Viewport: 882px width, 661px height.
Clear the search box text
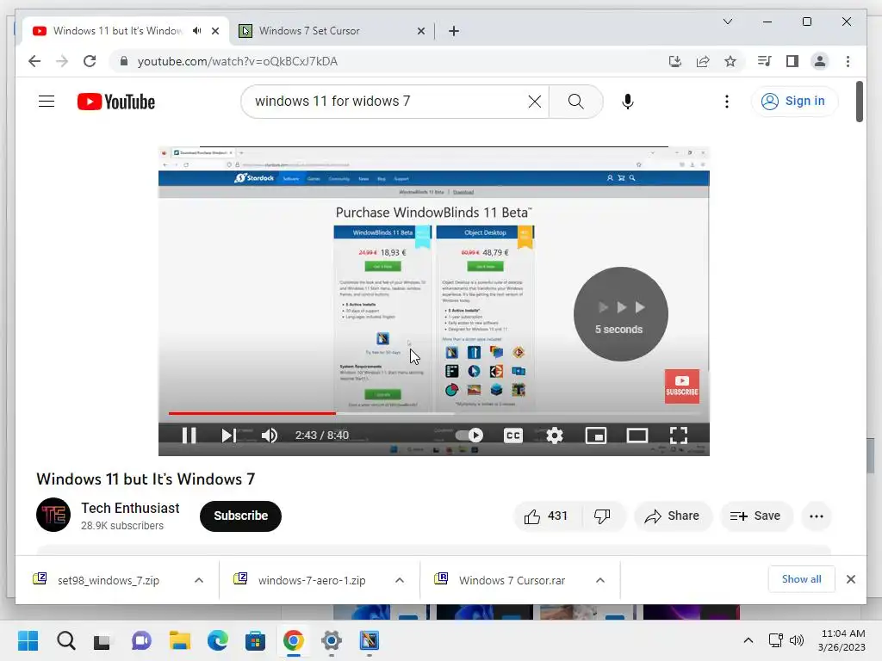click(534, 102)
